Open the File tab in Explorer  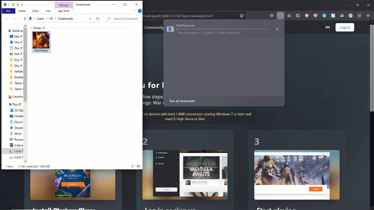[x=8, y=11]
